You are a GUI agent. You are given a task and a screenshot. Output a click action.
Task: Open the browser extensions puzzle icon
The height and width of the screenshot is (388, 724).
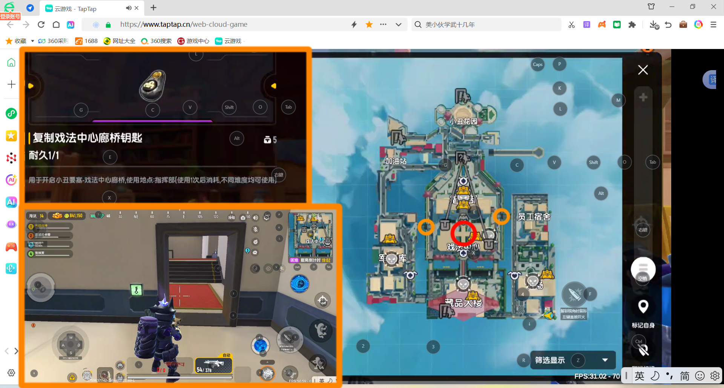pos(632,25)
